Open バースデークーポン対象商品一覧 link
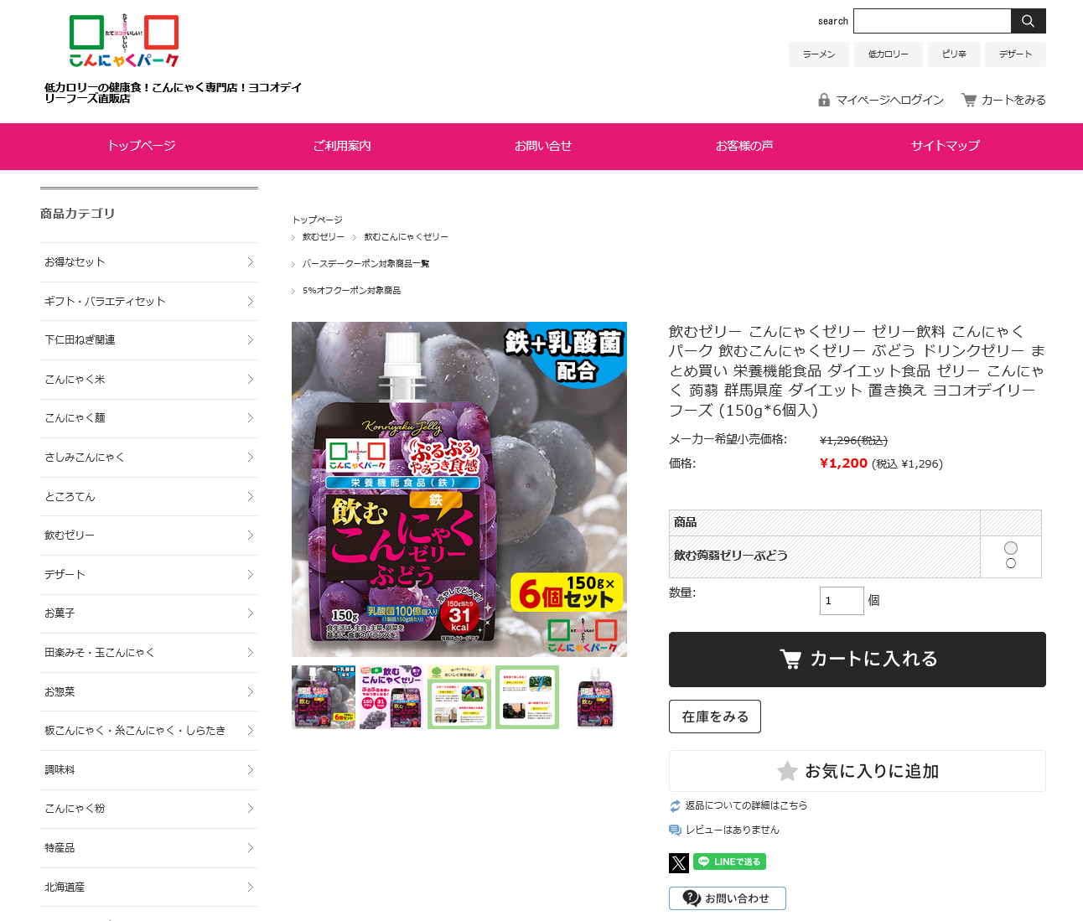The width and height of the screenshot is (1083, 921). 366,264
